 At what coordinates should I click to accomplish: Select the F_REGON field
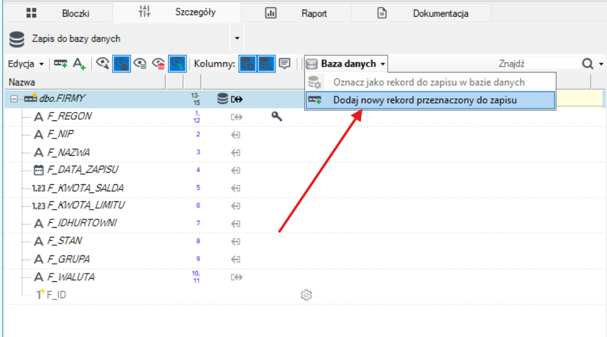(70, 116)
